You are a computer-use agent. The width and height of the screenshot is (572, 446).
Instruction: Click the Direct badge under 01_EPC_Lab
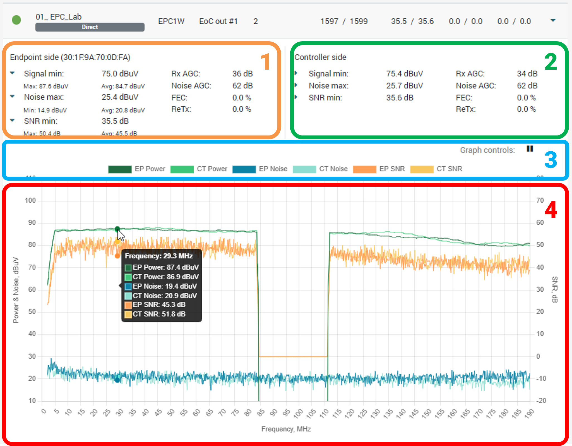tap(90, 27)
